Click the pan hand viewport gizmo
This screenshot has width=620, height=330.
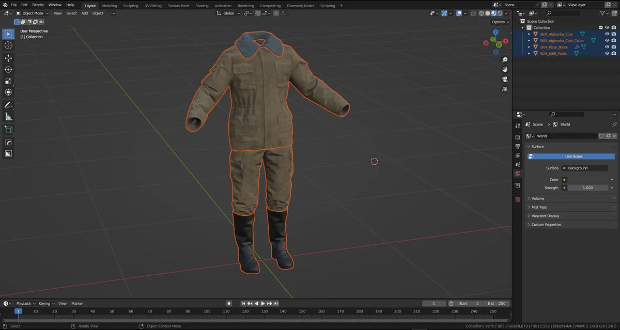pos(505,69)
